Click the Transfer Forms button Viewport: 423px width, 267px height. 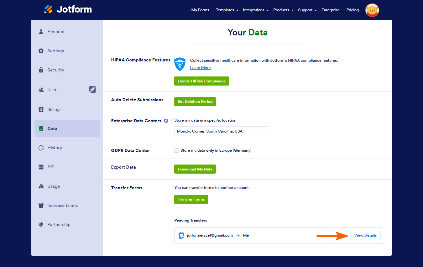(x=191, y=199)
